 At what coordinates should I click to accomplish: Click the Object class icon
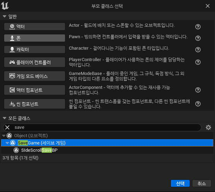pyautogui.click(x=9, y=136)
